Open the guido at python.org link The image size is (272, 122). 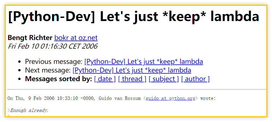coord(171,99)
